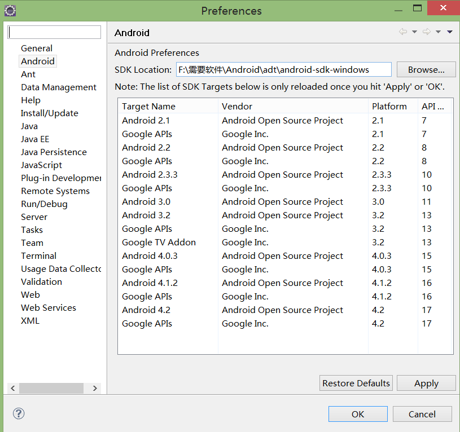
Task: Open the back history dropdown arrow
Action: (414, 32)
